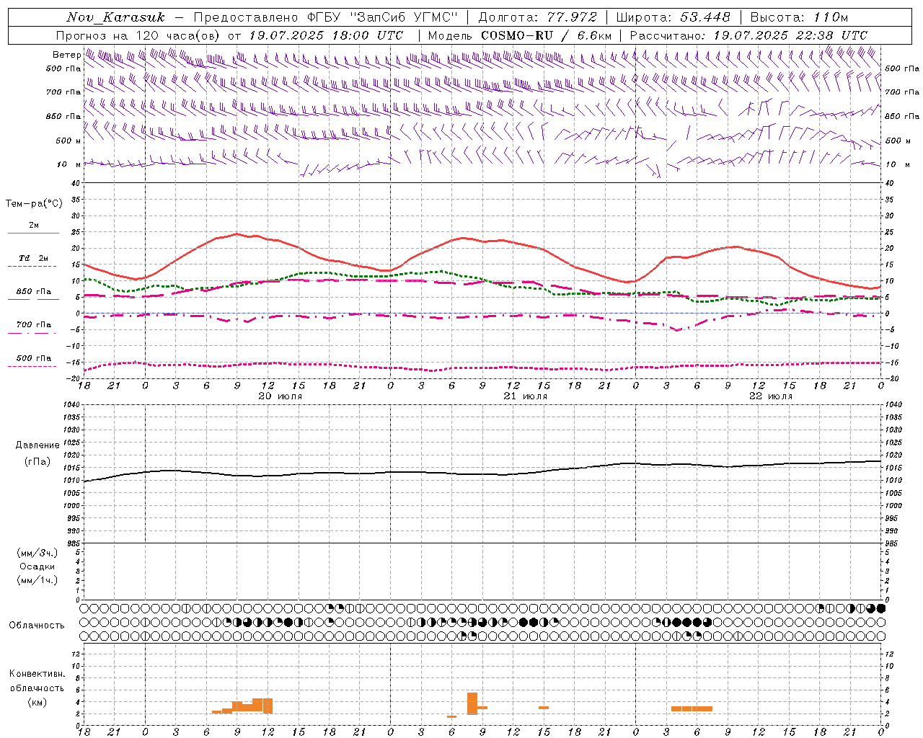The width and height of the screenshot is (923, 738).
Task: Click the red line sample under 2м legend
Action: coord(33,234)
